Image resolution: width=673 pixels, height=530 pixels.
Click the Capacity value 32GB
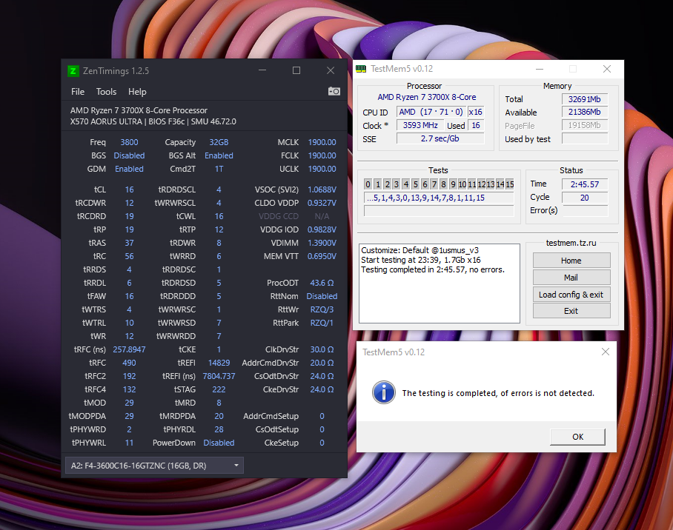coord(219,142)
